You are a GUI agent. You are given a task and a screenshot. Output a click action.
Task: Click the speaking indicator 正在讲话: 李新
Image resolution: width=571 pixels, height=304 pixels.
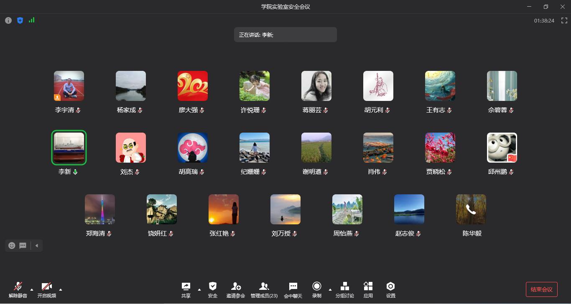coord(285,35)
